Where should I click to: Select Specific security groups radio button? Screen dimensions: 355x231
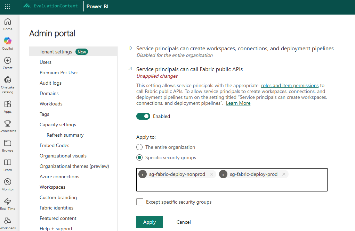139,157
